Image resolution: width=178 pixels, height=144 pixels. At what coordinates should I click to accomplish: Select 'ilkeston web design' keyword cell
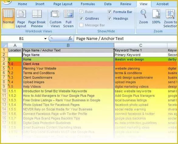click(x=141, y=59)
